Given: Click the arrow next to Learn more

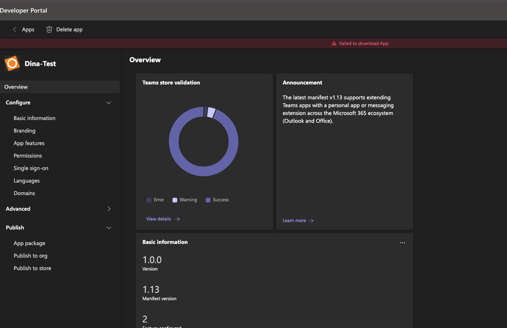Looking at the screenshot, I should click(311, 221).
